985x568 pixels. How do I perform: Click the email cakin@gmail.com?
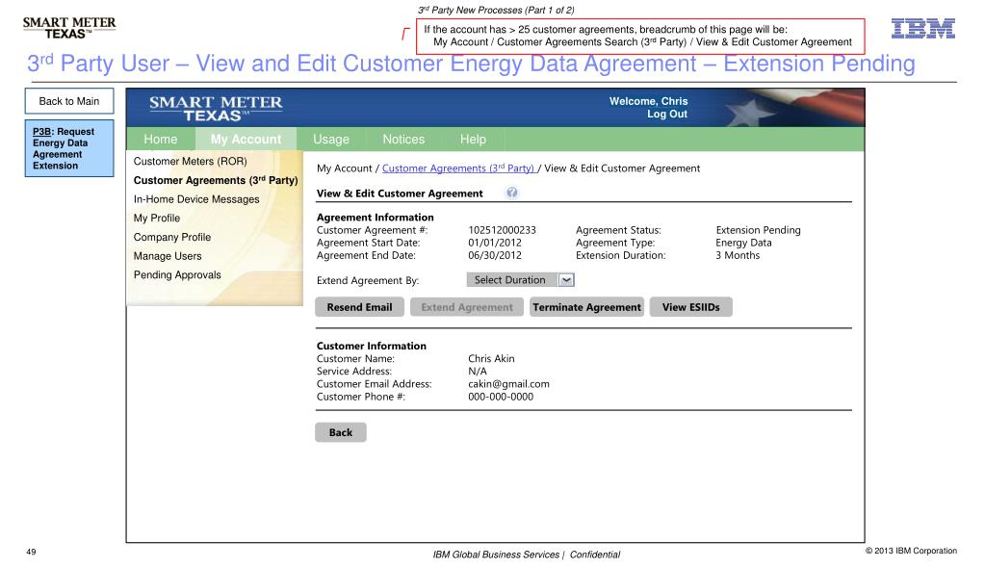[x=508, y=384]
